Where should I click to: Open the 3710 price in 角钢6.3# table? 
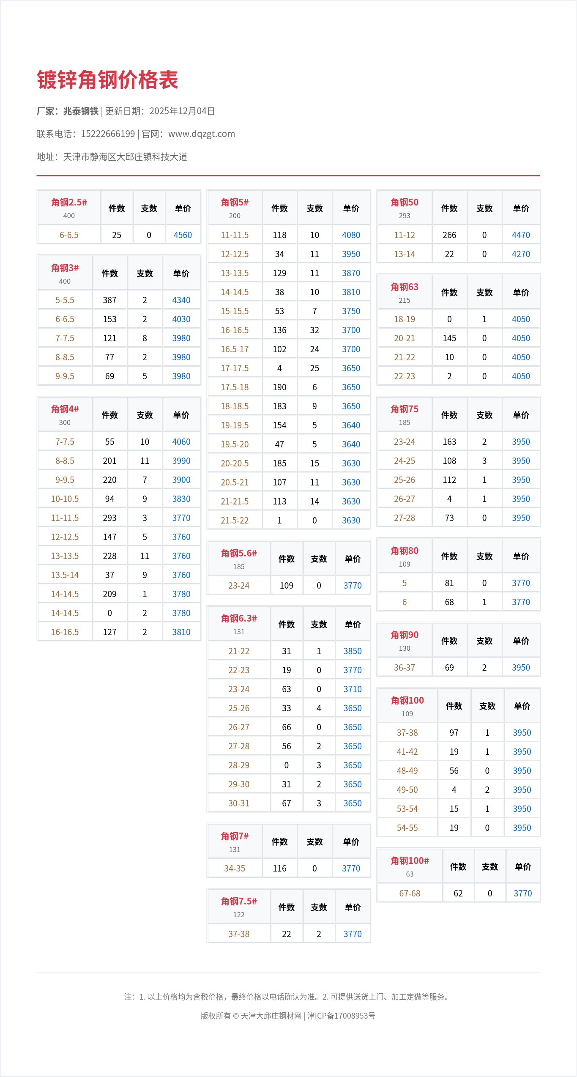[x=352, y=689]
